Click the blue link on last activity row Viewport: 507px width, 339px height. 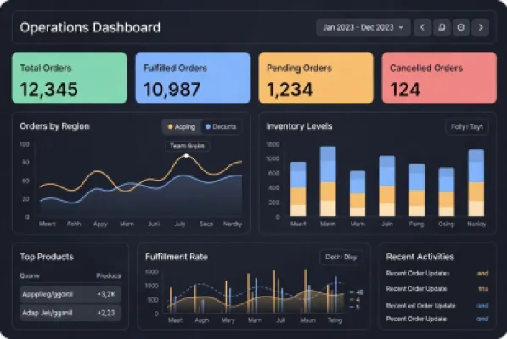click(x=482, y=319)
